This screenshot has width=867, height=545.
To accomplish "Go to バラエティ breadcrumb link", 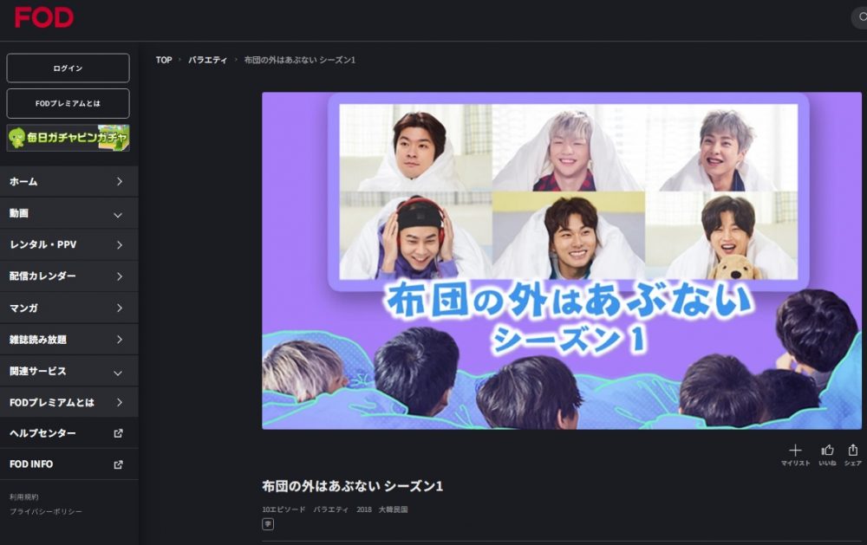I will pyautogui.click(x=207, y=60).
